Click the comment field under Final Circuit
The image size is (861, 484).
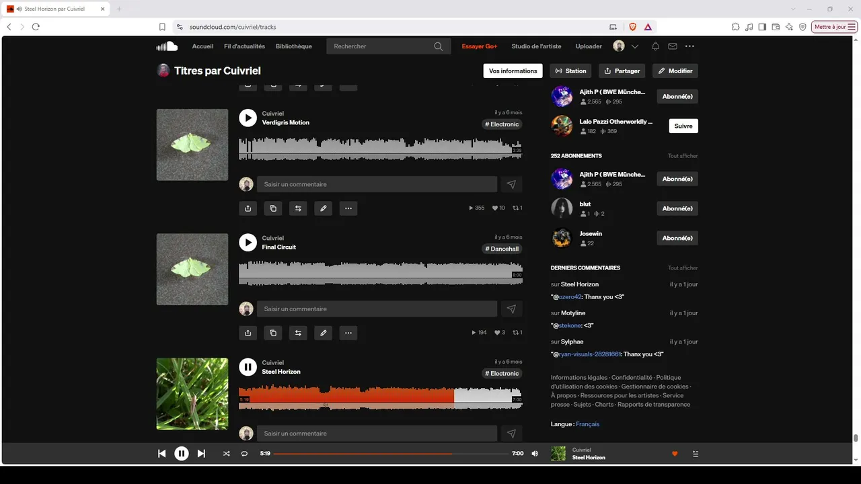377,309
